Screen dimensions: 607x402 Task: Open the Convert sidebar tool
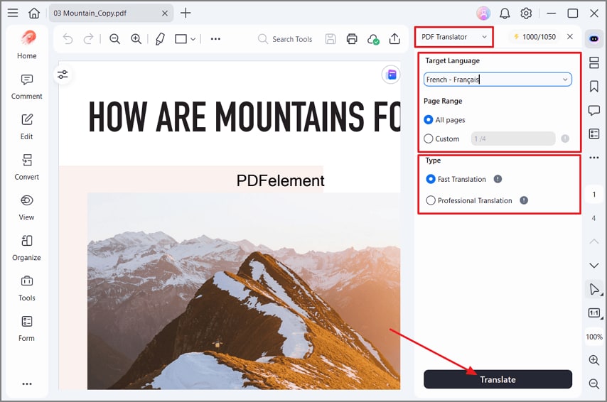(x=27, y=167)
